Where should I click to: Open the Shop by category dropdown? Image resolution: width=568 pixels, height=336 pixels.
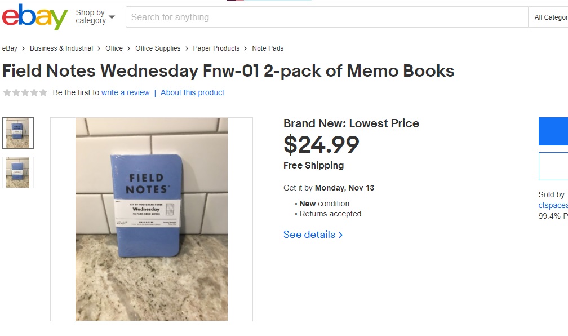[x=95, y=17]
